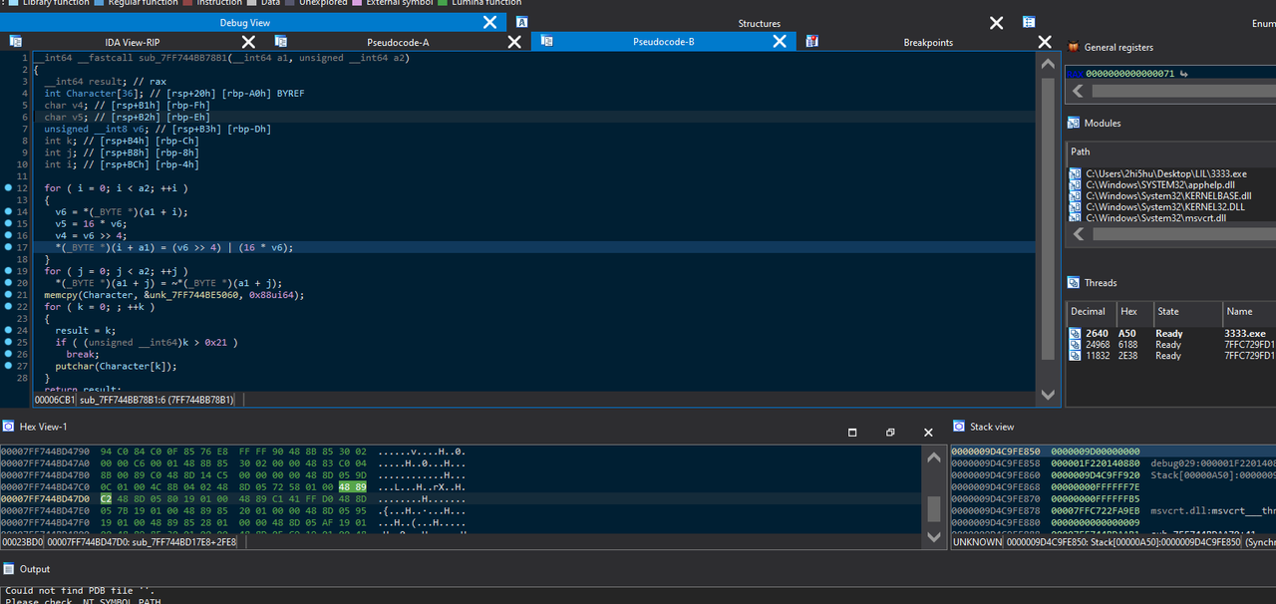The width and height of the screenshot is (1276, 604).
Task: Click the Modules panel icon
Action: tap(1074, 123)
